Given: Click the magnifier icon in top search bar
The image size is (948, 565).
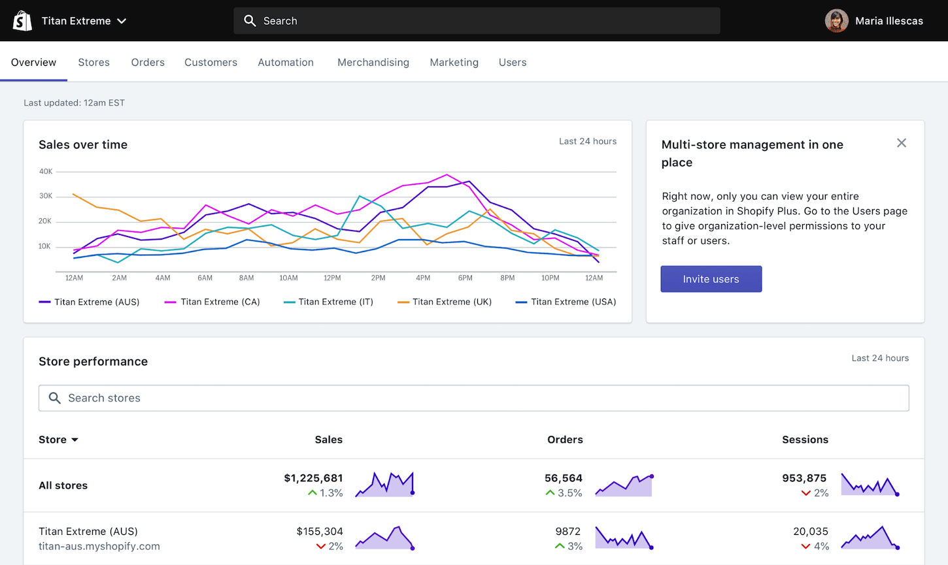Looking at the screenshot, I should tap(250, 21).
